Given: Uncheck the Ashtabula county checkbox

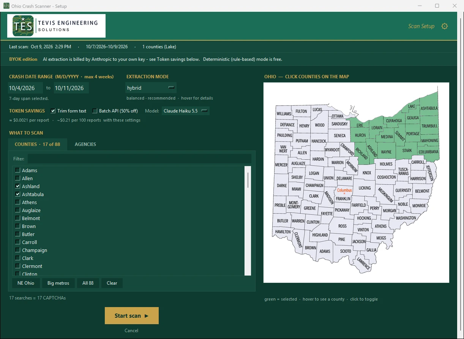Looking at the screenshot, I should click(x=17, y=194).
